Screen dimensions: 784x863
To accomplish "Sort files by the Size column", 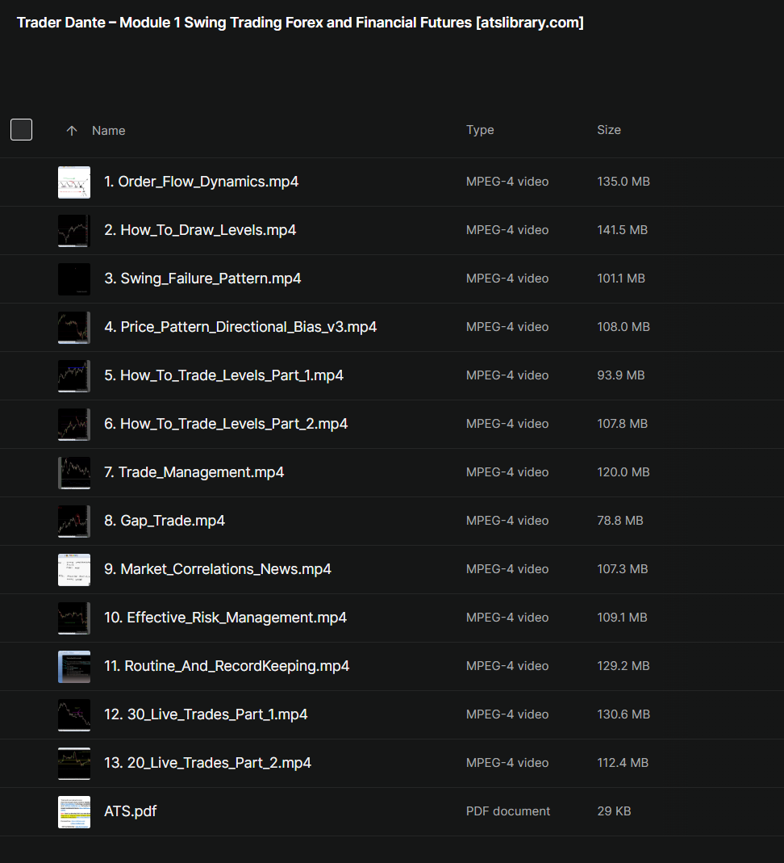I will tap(609, 130).
